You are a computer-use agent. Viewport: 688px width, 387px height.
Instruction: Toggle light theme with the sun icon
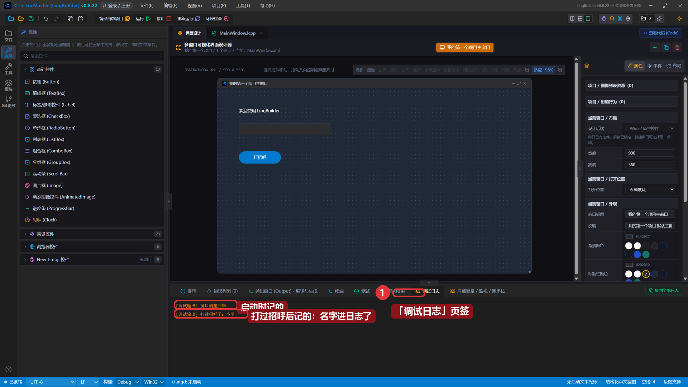point(679,19)
